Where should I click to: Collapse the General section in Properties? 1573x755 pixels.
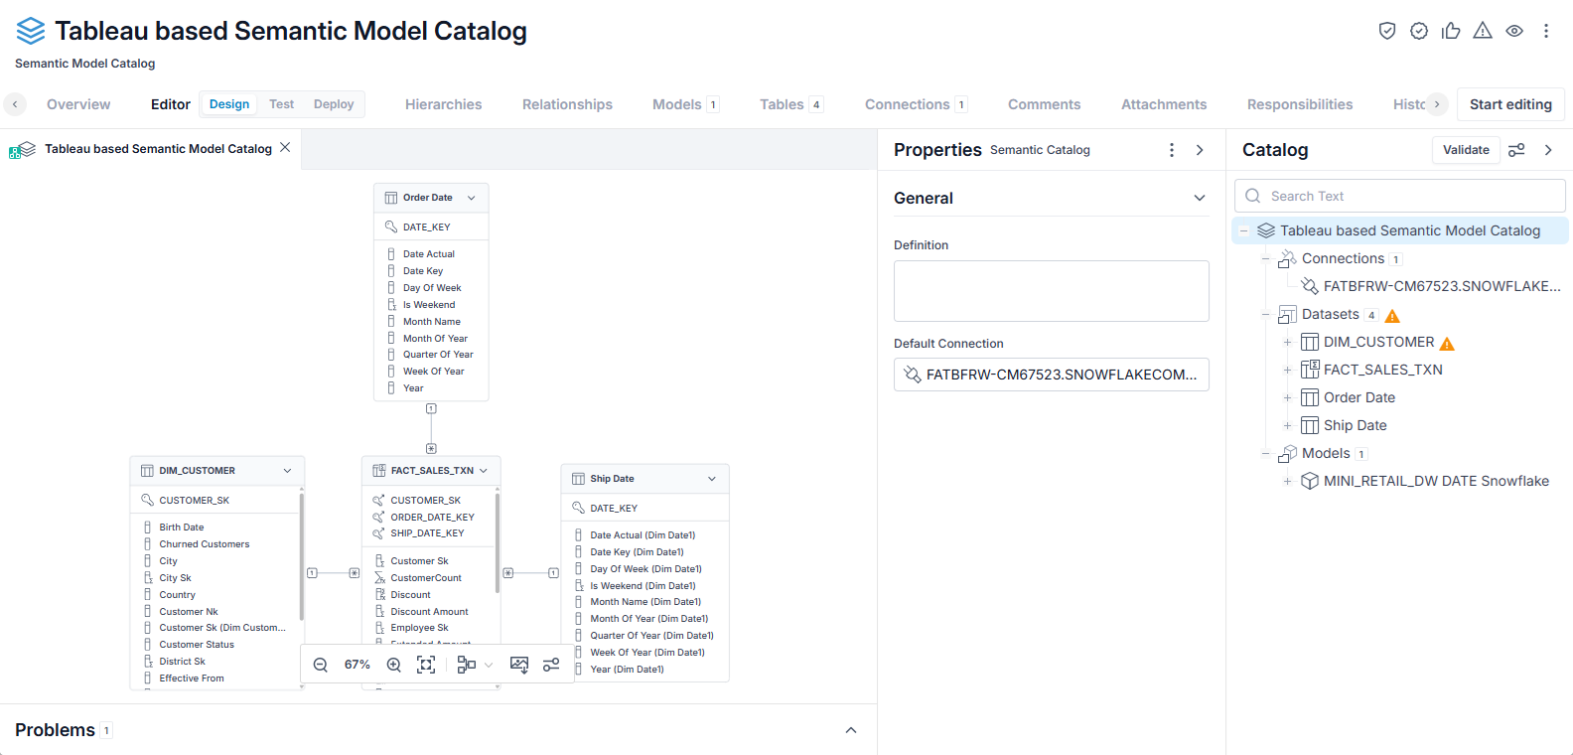1200,198
